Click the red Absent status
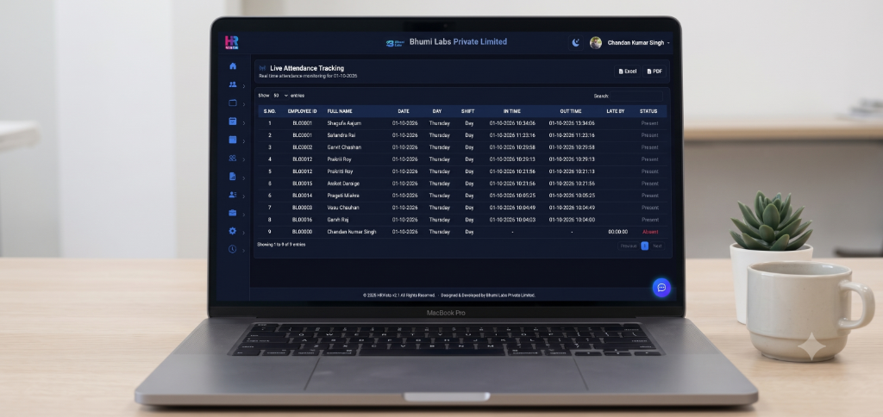Viewport: 883px width, 417px height. (x=650, y=232)
